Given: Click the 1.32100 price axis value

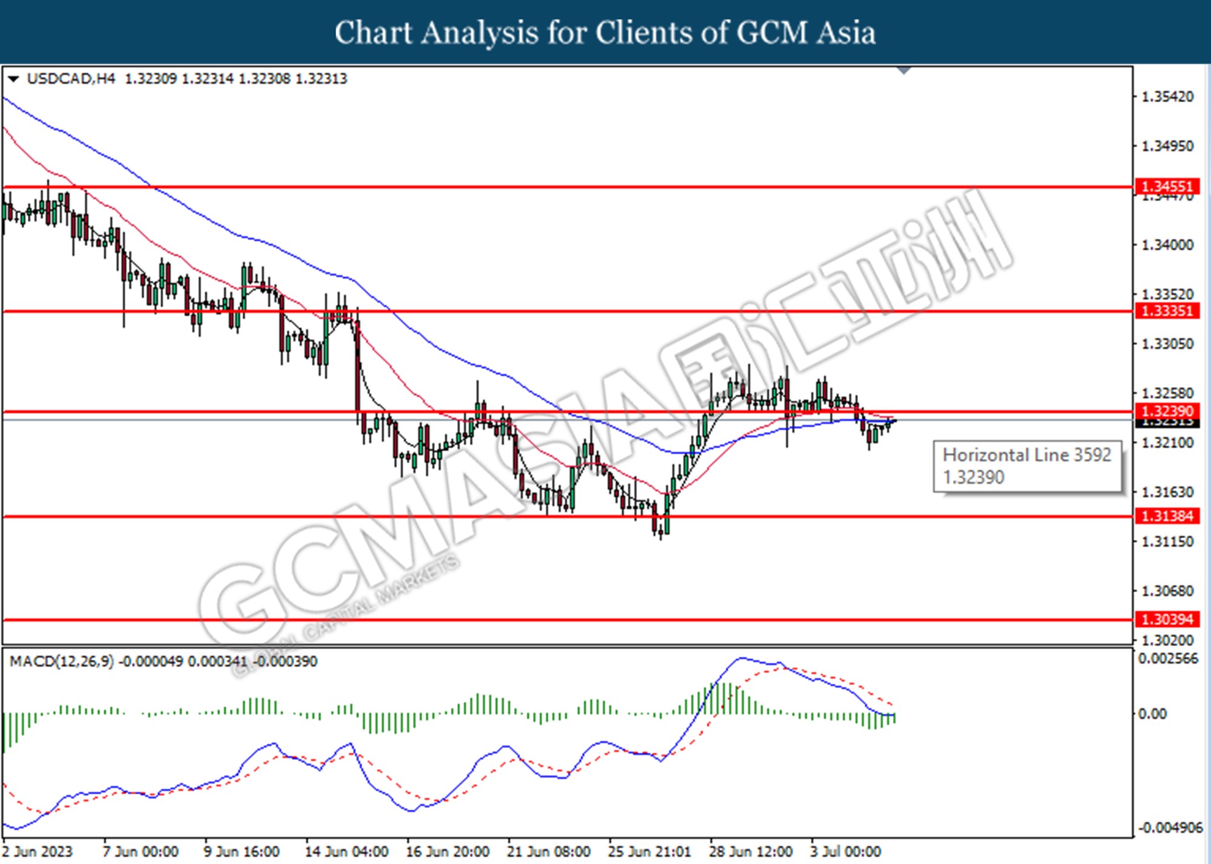Looking at the screenshot, I should [1167, 443].
